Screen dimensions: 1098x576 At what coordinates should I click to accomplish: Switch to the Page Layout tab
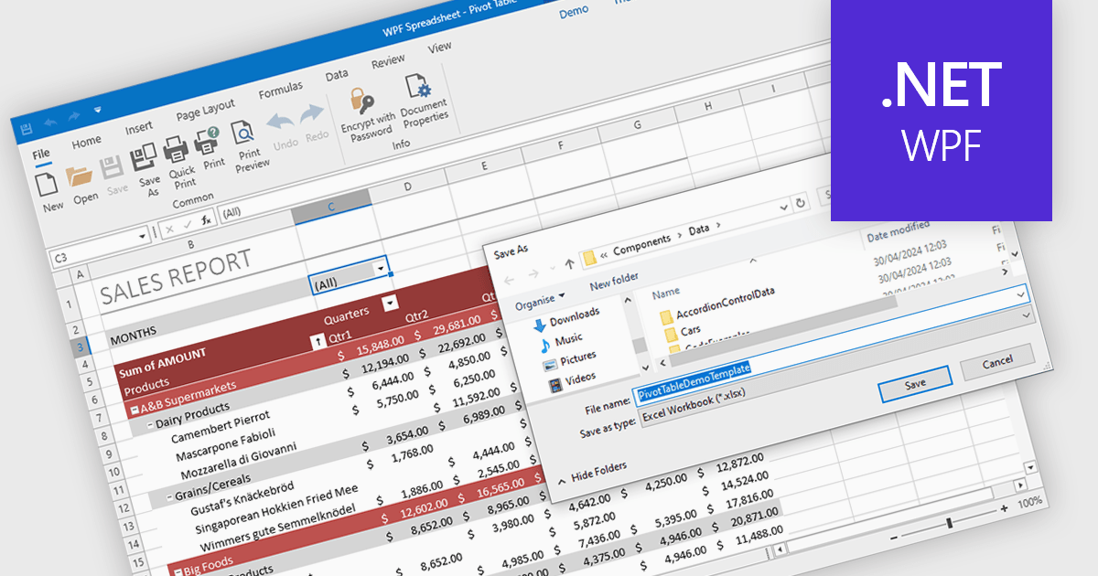click(205, 110)
